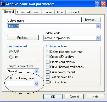Image resolution: width=107 pixels, height=102 pixels.
Task: Enable the Lock archive checkbox
Action: [x=48, y=82]
